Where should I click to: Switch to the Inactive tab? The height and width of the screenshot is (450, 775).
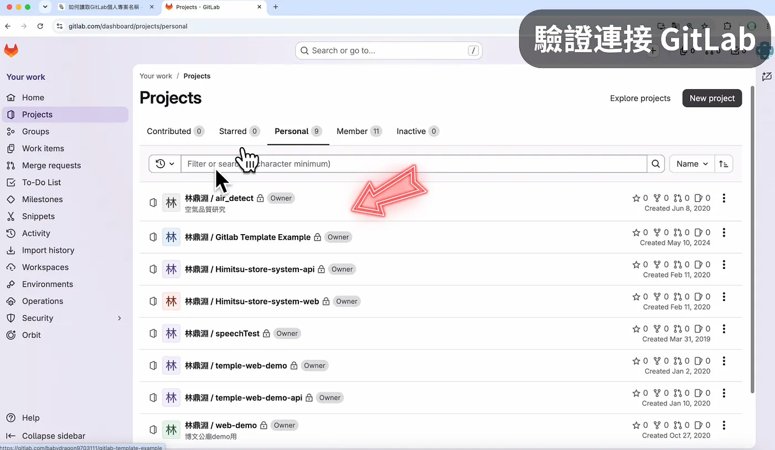[417, 131]
